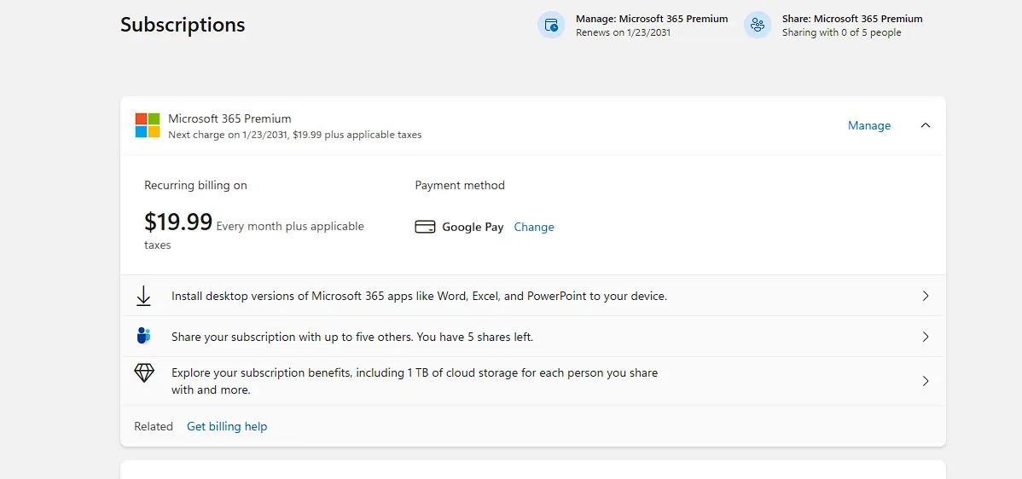Click the people icon beside Share your subscription
This screenshot has width=1022, height=479.
(143, 336)
